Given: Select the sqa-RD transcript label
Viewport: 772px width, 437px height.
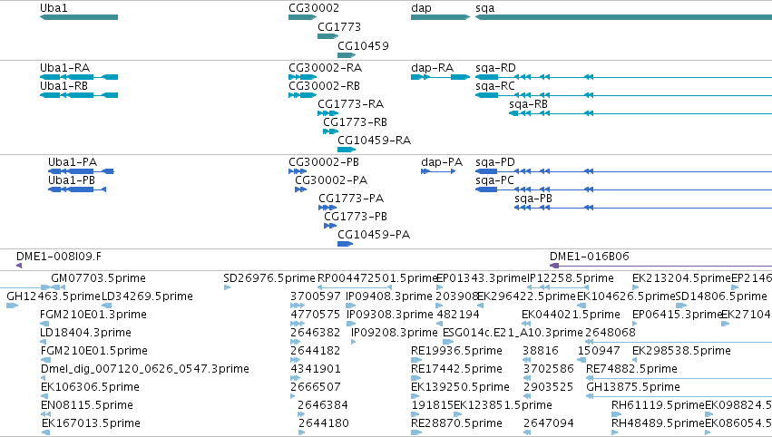Looking at the screenshot, I should [495, 68].
